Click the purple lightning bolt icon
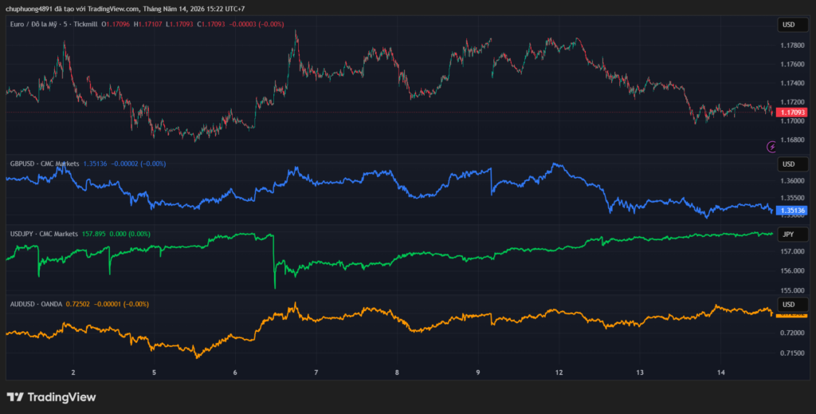This screenshot has width=816, height=414. [771, 148]
